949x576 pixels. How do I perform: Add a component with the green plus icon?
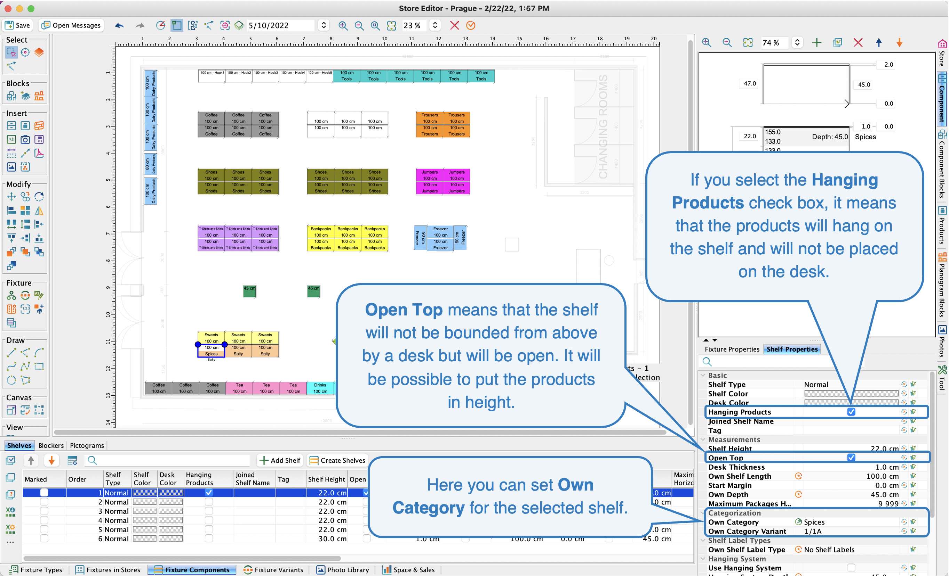816,42
